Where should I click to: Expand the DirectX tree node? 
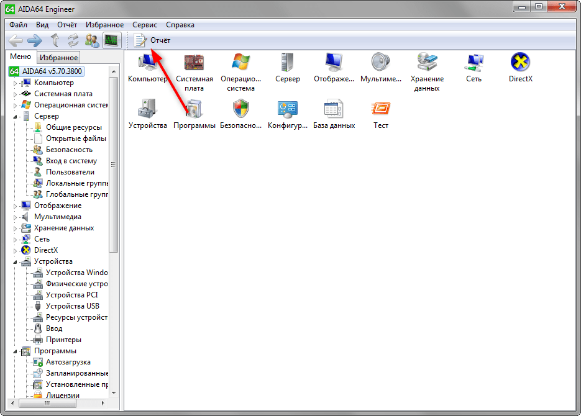click(x=15, y=251)
